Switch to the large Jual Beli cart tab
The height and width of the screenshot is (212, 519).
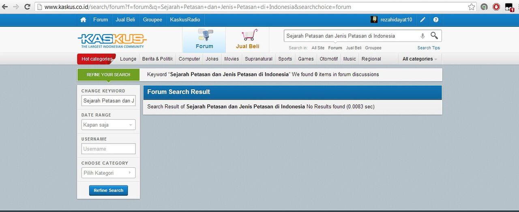tap(248, 40)
